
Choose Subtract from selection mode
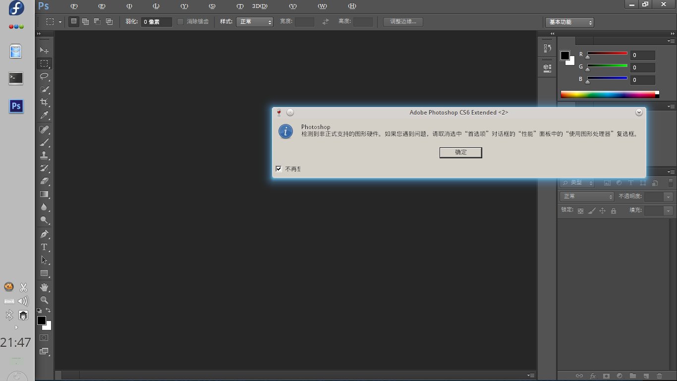pyautogui.click(x=97, y=22)
